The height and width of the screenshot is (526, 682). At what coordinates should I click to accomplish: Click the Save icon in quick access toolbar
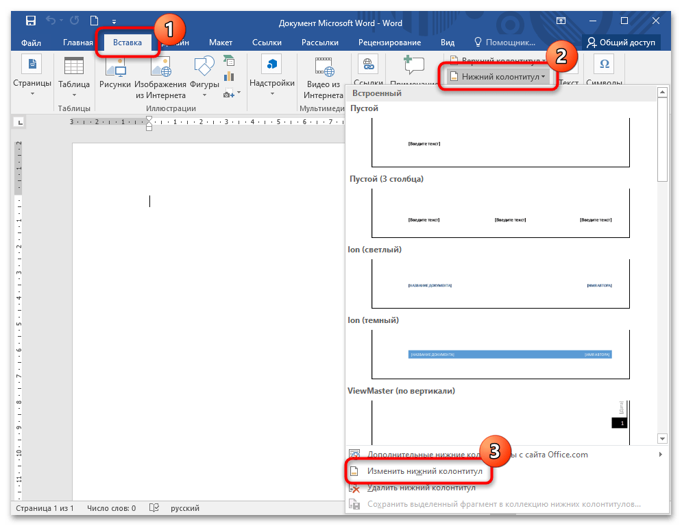[x=31, y=21]
